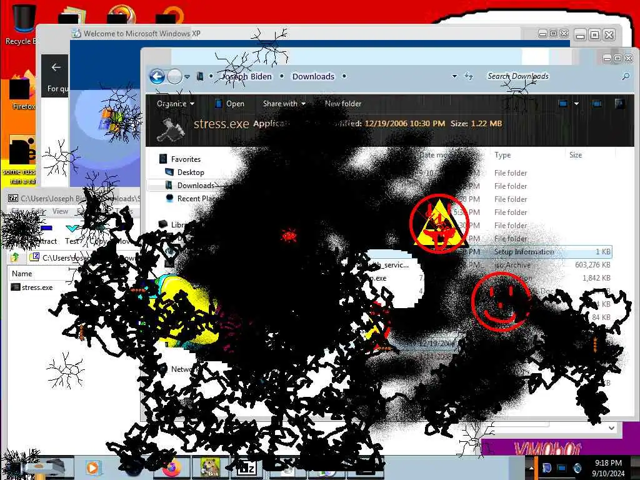Sort by Name column in 7-Zip
The image size is (640, 480).
pyautogui.click(x=22, y=274)
